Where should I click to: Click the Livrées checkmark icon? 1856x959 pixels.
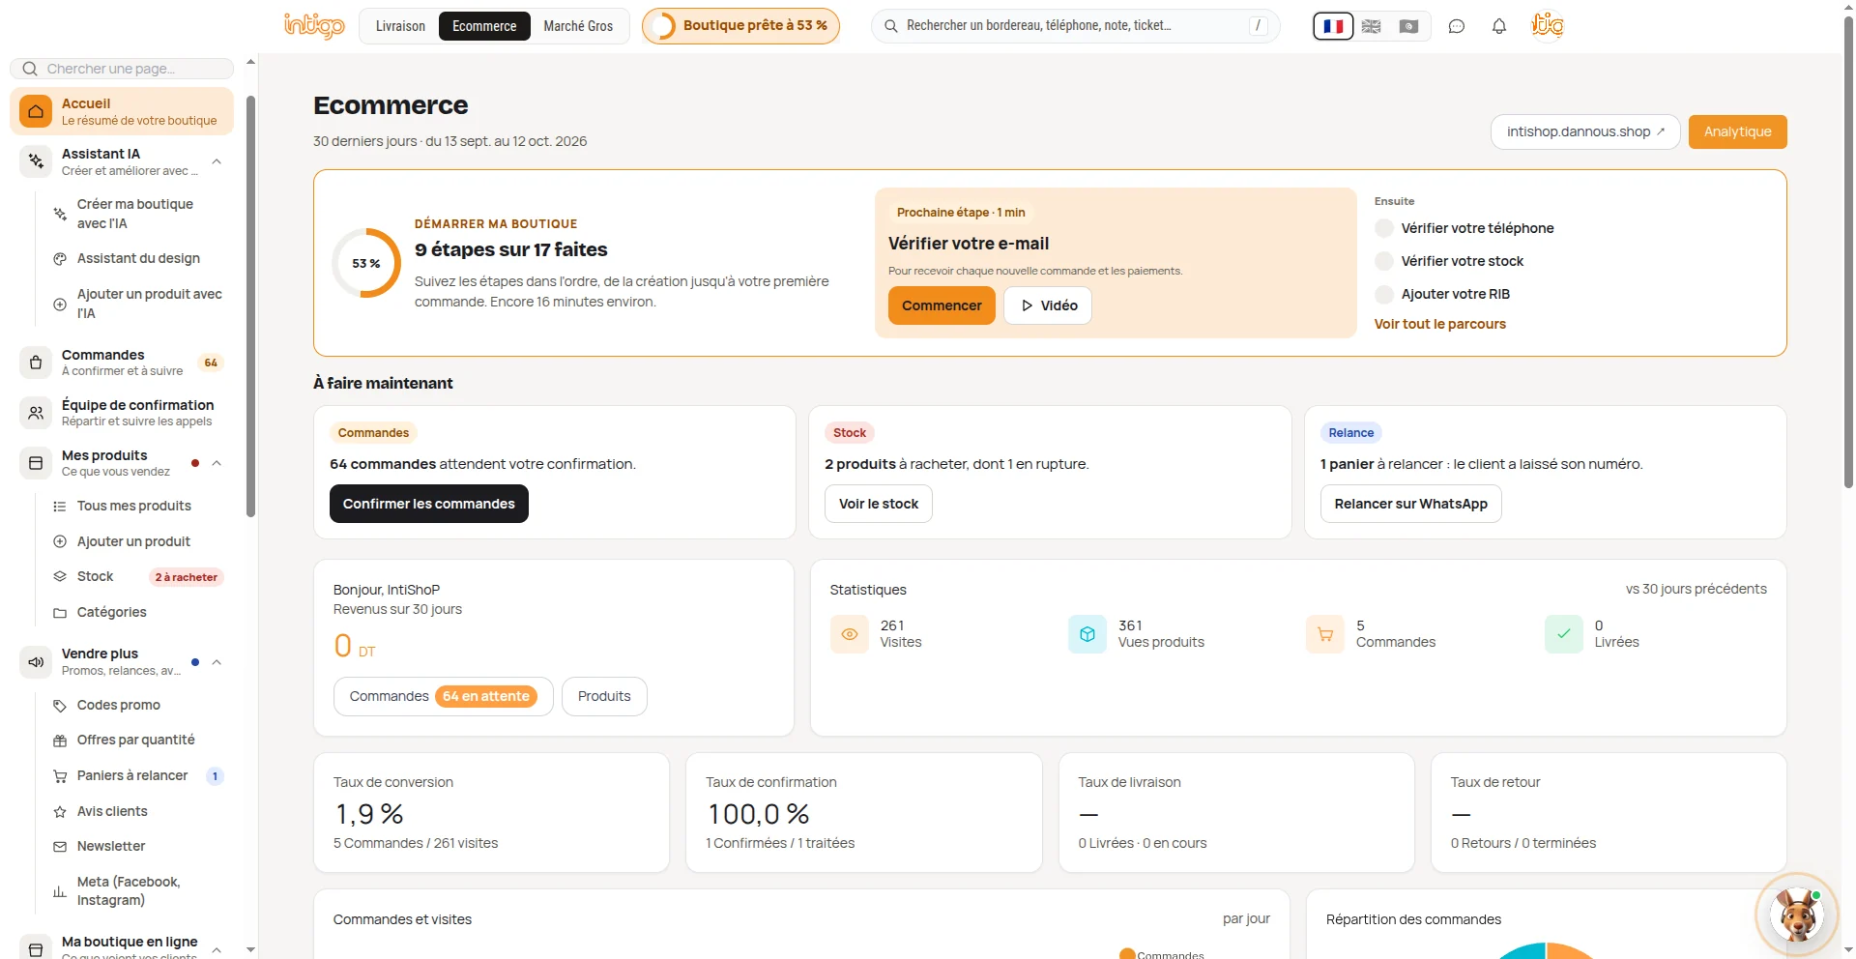pos(1564,634)
